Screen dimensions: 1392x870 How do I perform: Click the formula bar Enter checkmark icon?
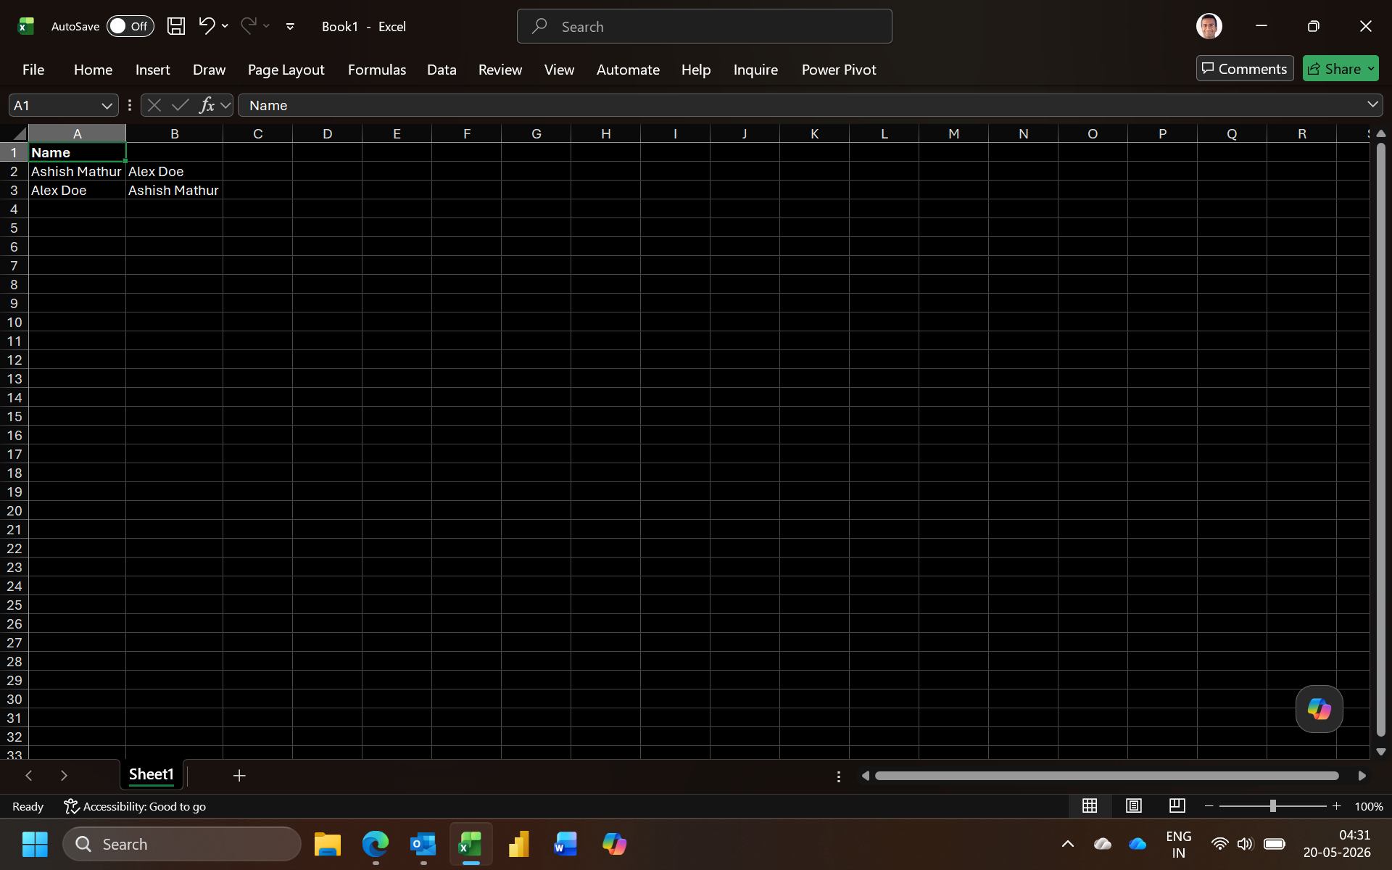click(x=181, y=106)
